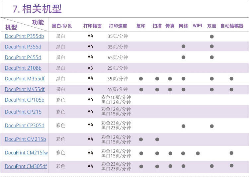This screenshot has height=180, width=249.
Task: Click the 复印 column header
Action: [141, 26]
